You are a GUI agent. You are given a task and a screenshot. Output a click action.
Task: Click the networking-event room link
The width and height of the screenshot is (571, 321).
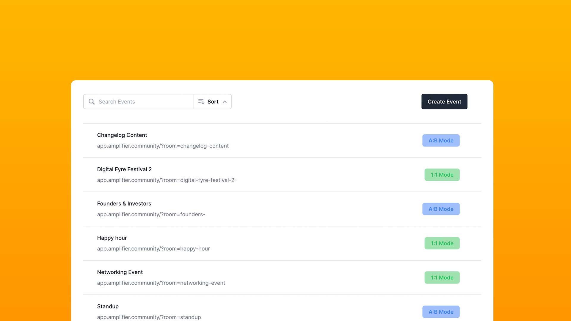pyautogui.click(x=161, y=283)
